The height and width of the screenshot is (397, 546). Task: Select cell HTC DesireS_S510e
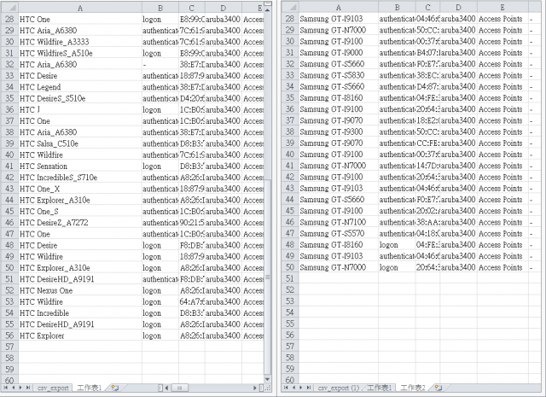click(80, 98)
